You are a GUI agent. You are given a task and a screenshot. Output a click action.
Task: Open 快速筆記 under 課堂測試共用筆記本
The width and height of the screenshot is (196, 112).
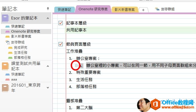[x=18, y=74]
